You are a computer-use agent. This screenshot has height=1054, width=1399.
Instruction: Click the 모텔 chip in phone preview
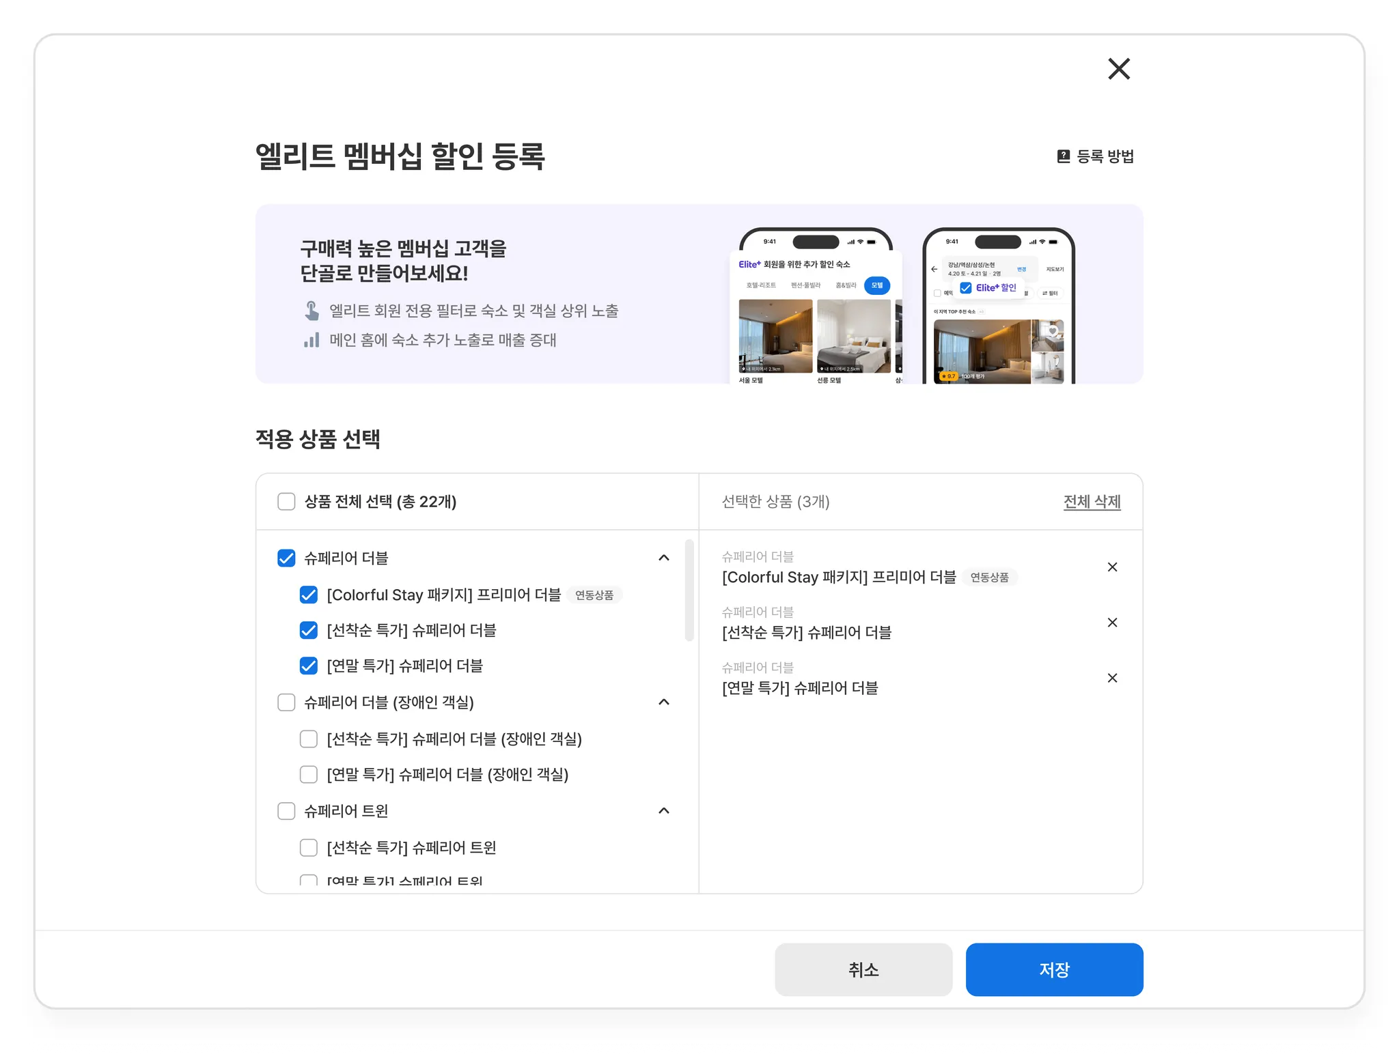tap(876, 285)
